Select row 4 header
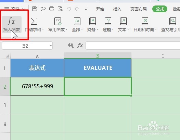 click(5, 124)
